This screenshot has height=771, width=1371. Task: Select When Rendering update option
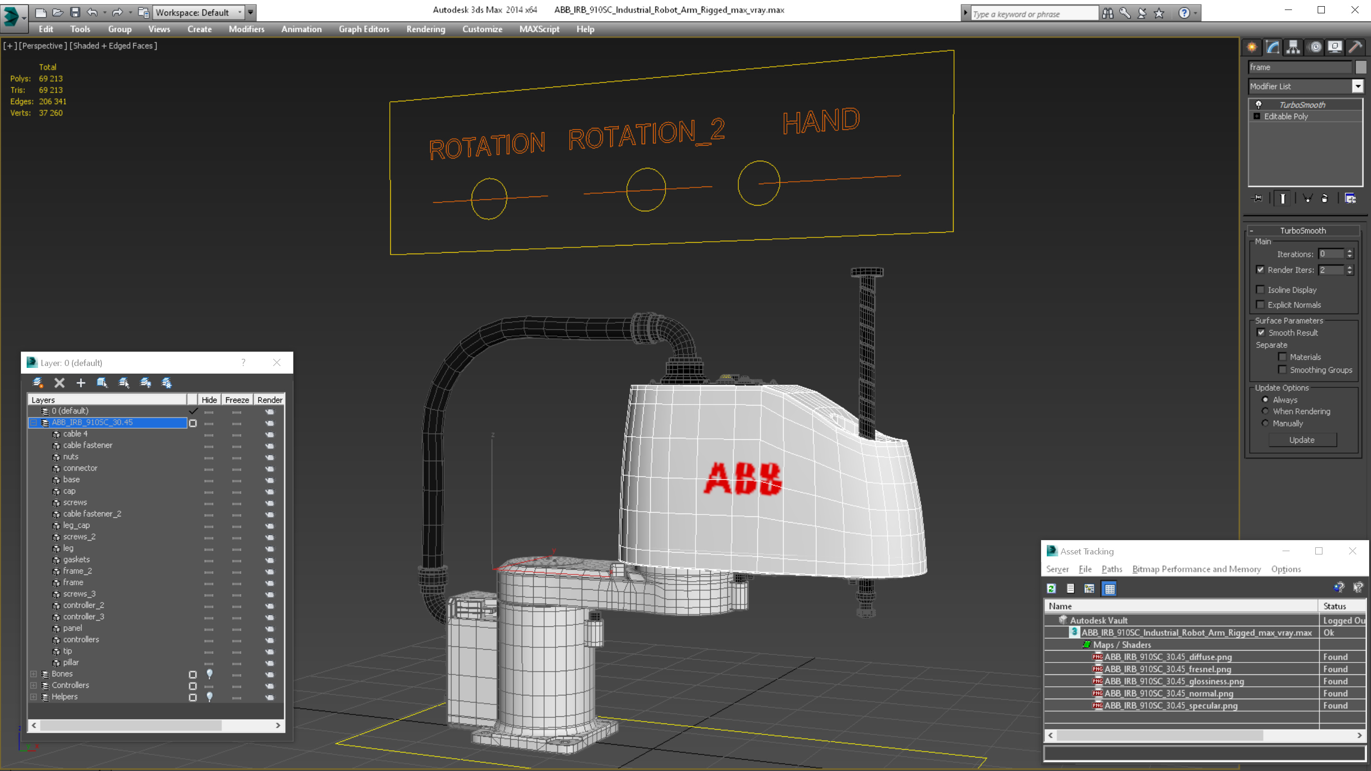pos(1266,411)
